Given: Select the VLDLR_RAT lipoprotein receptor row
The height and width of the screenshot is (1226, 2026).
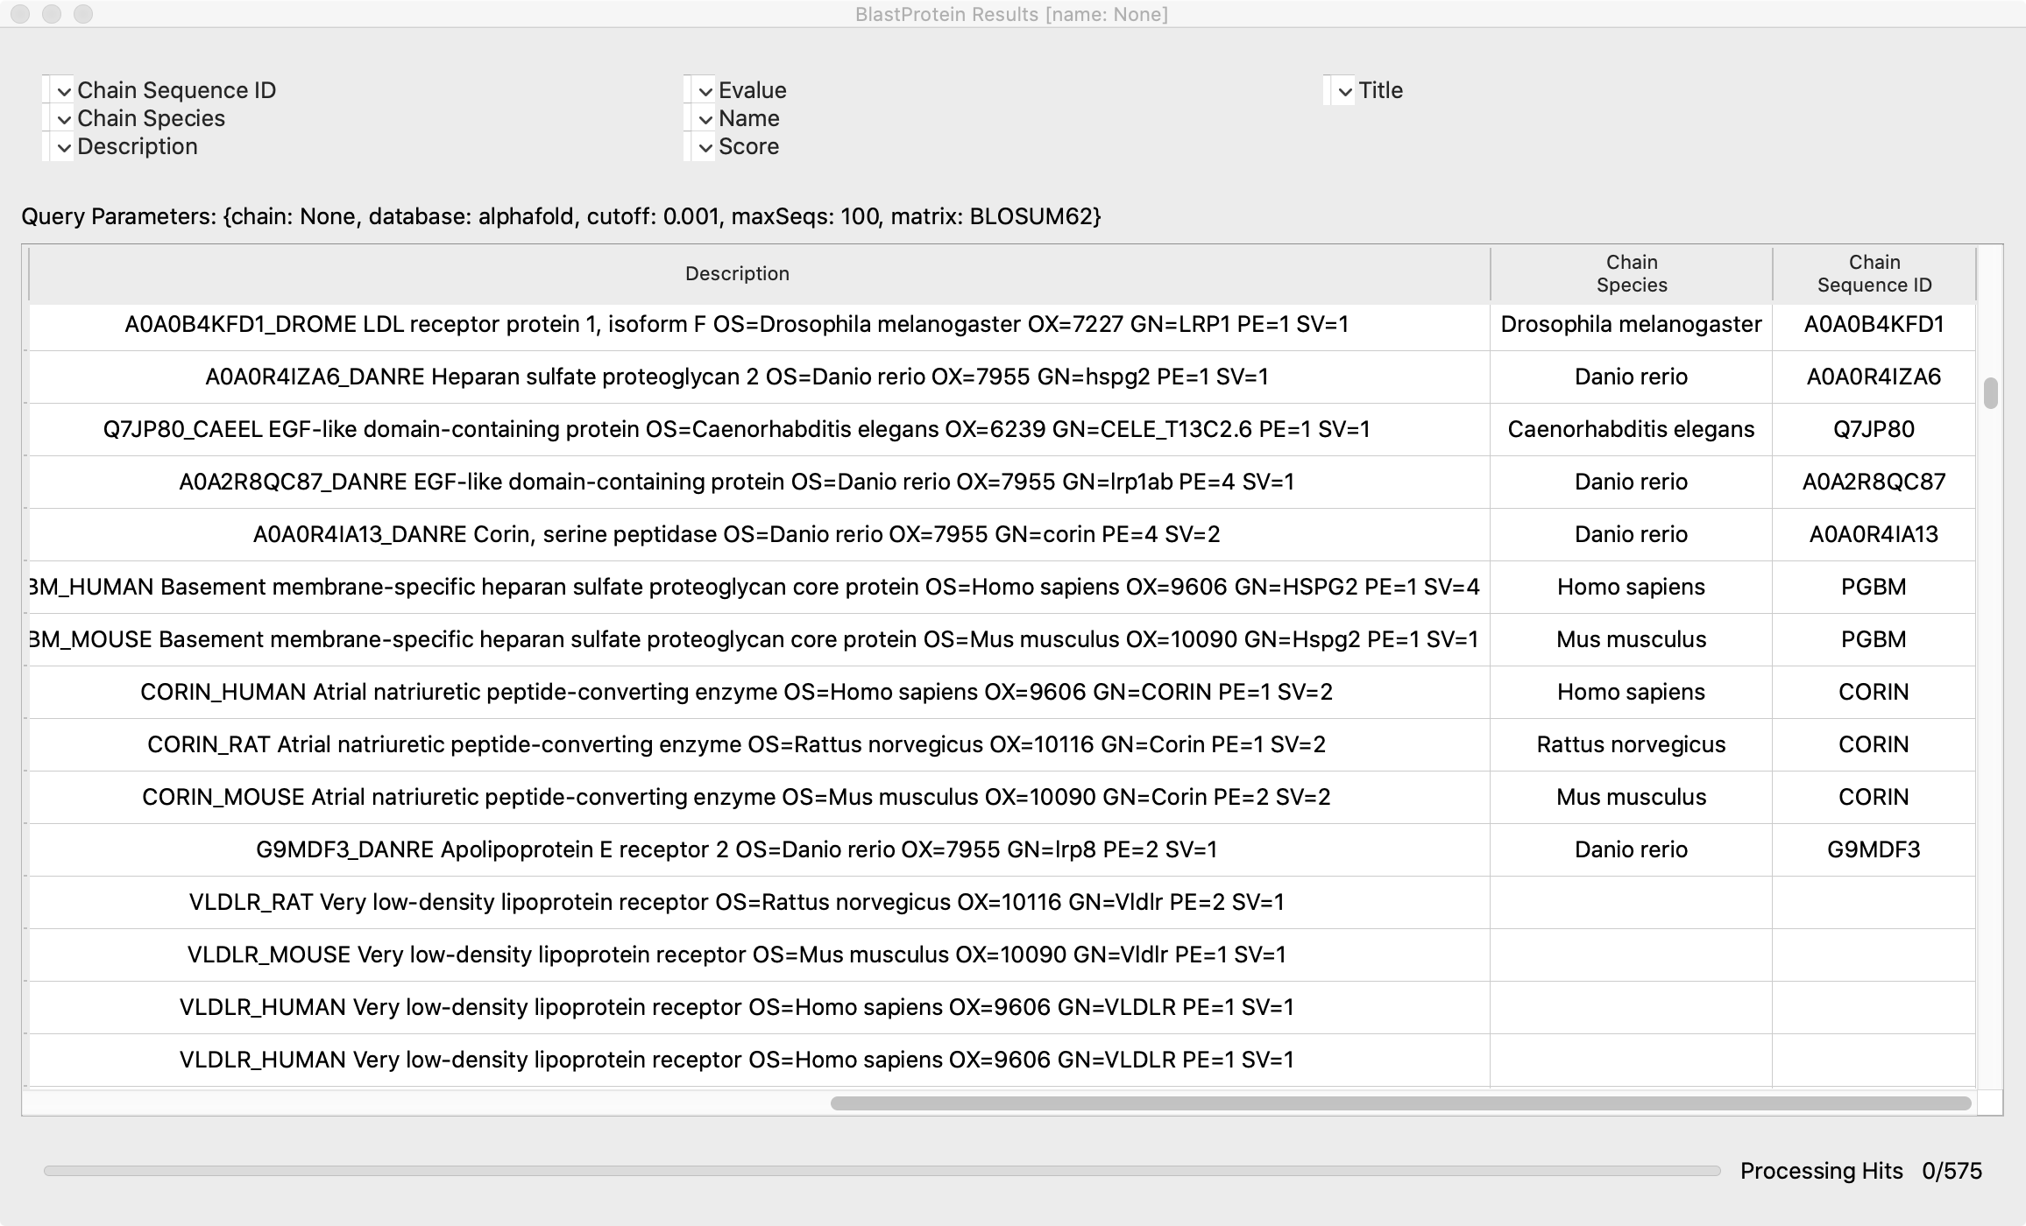Looking at the screenshot, I should [736, 903].
